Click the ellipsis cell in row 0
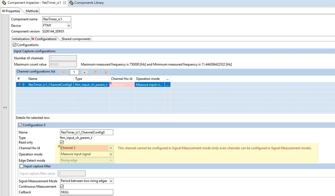This screenshot has height=196, width=335. [x=168, y=85]
